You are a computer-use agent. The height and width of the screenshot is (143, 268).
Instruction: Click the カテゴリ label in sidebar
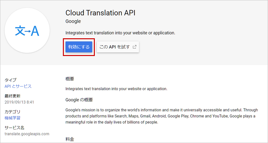click(12, 112)
